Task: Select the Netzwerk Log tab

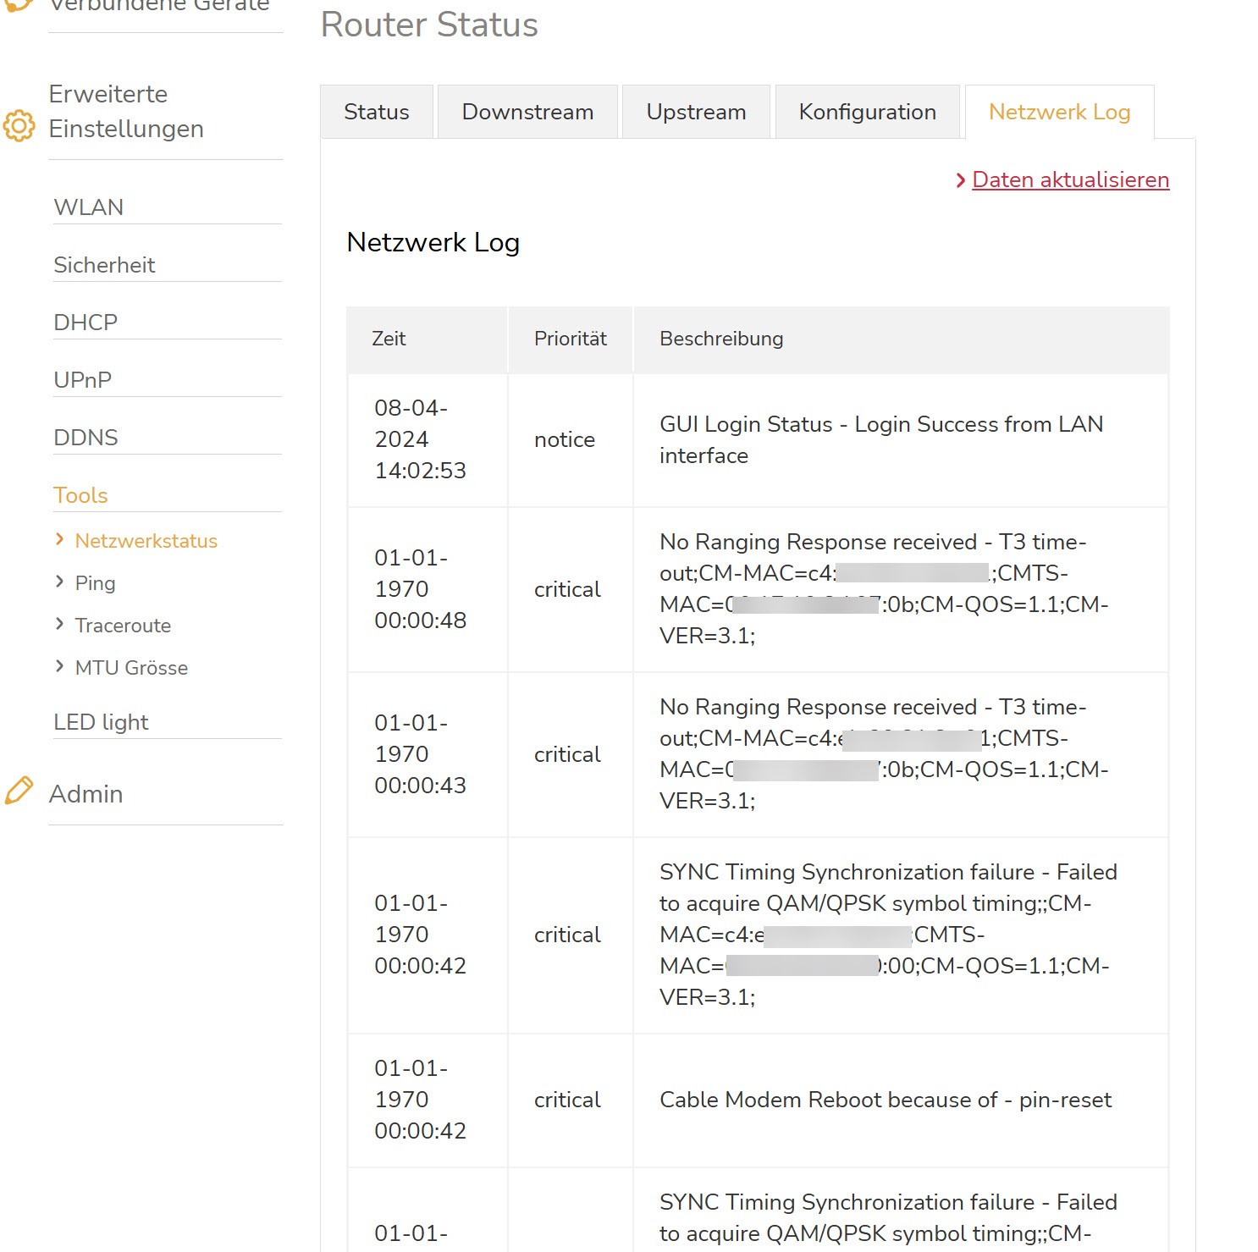Action: click(x=1059, y=112)
